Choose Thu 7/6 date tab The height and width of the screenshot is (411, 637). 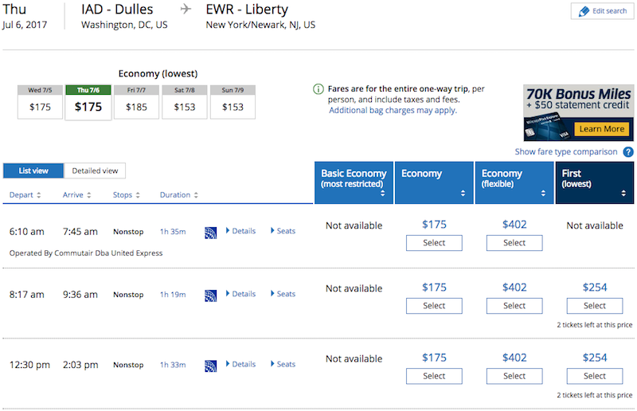(88, 103)
